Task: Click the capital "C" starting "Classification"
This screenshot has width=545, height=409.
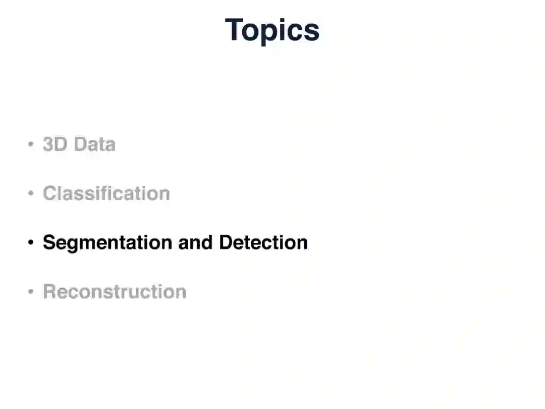Action: [49, 193]
